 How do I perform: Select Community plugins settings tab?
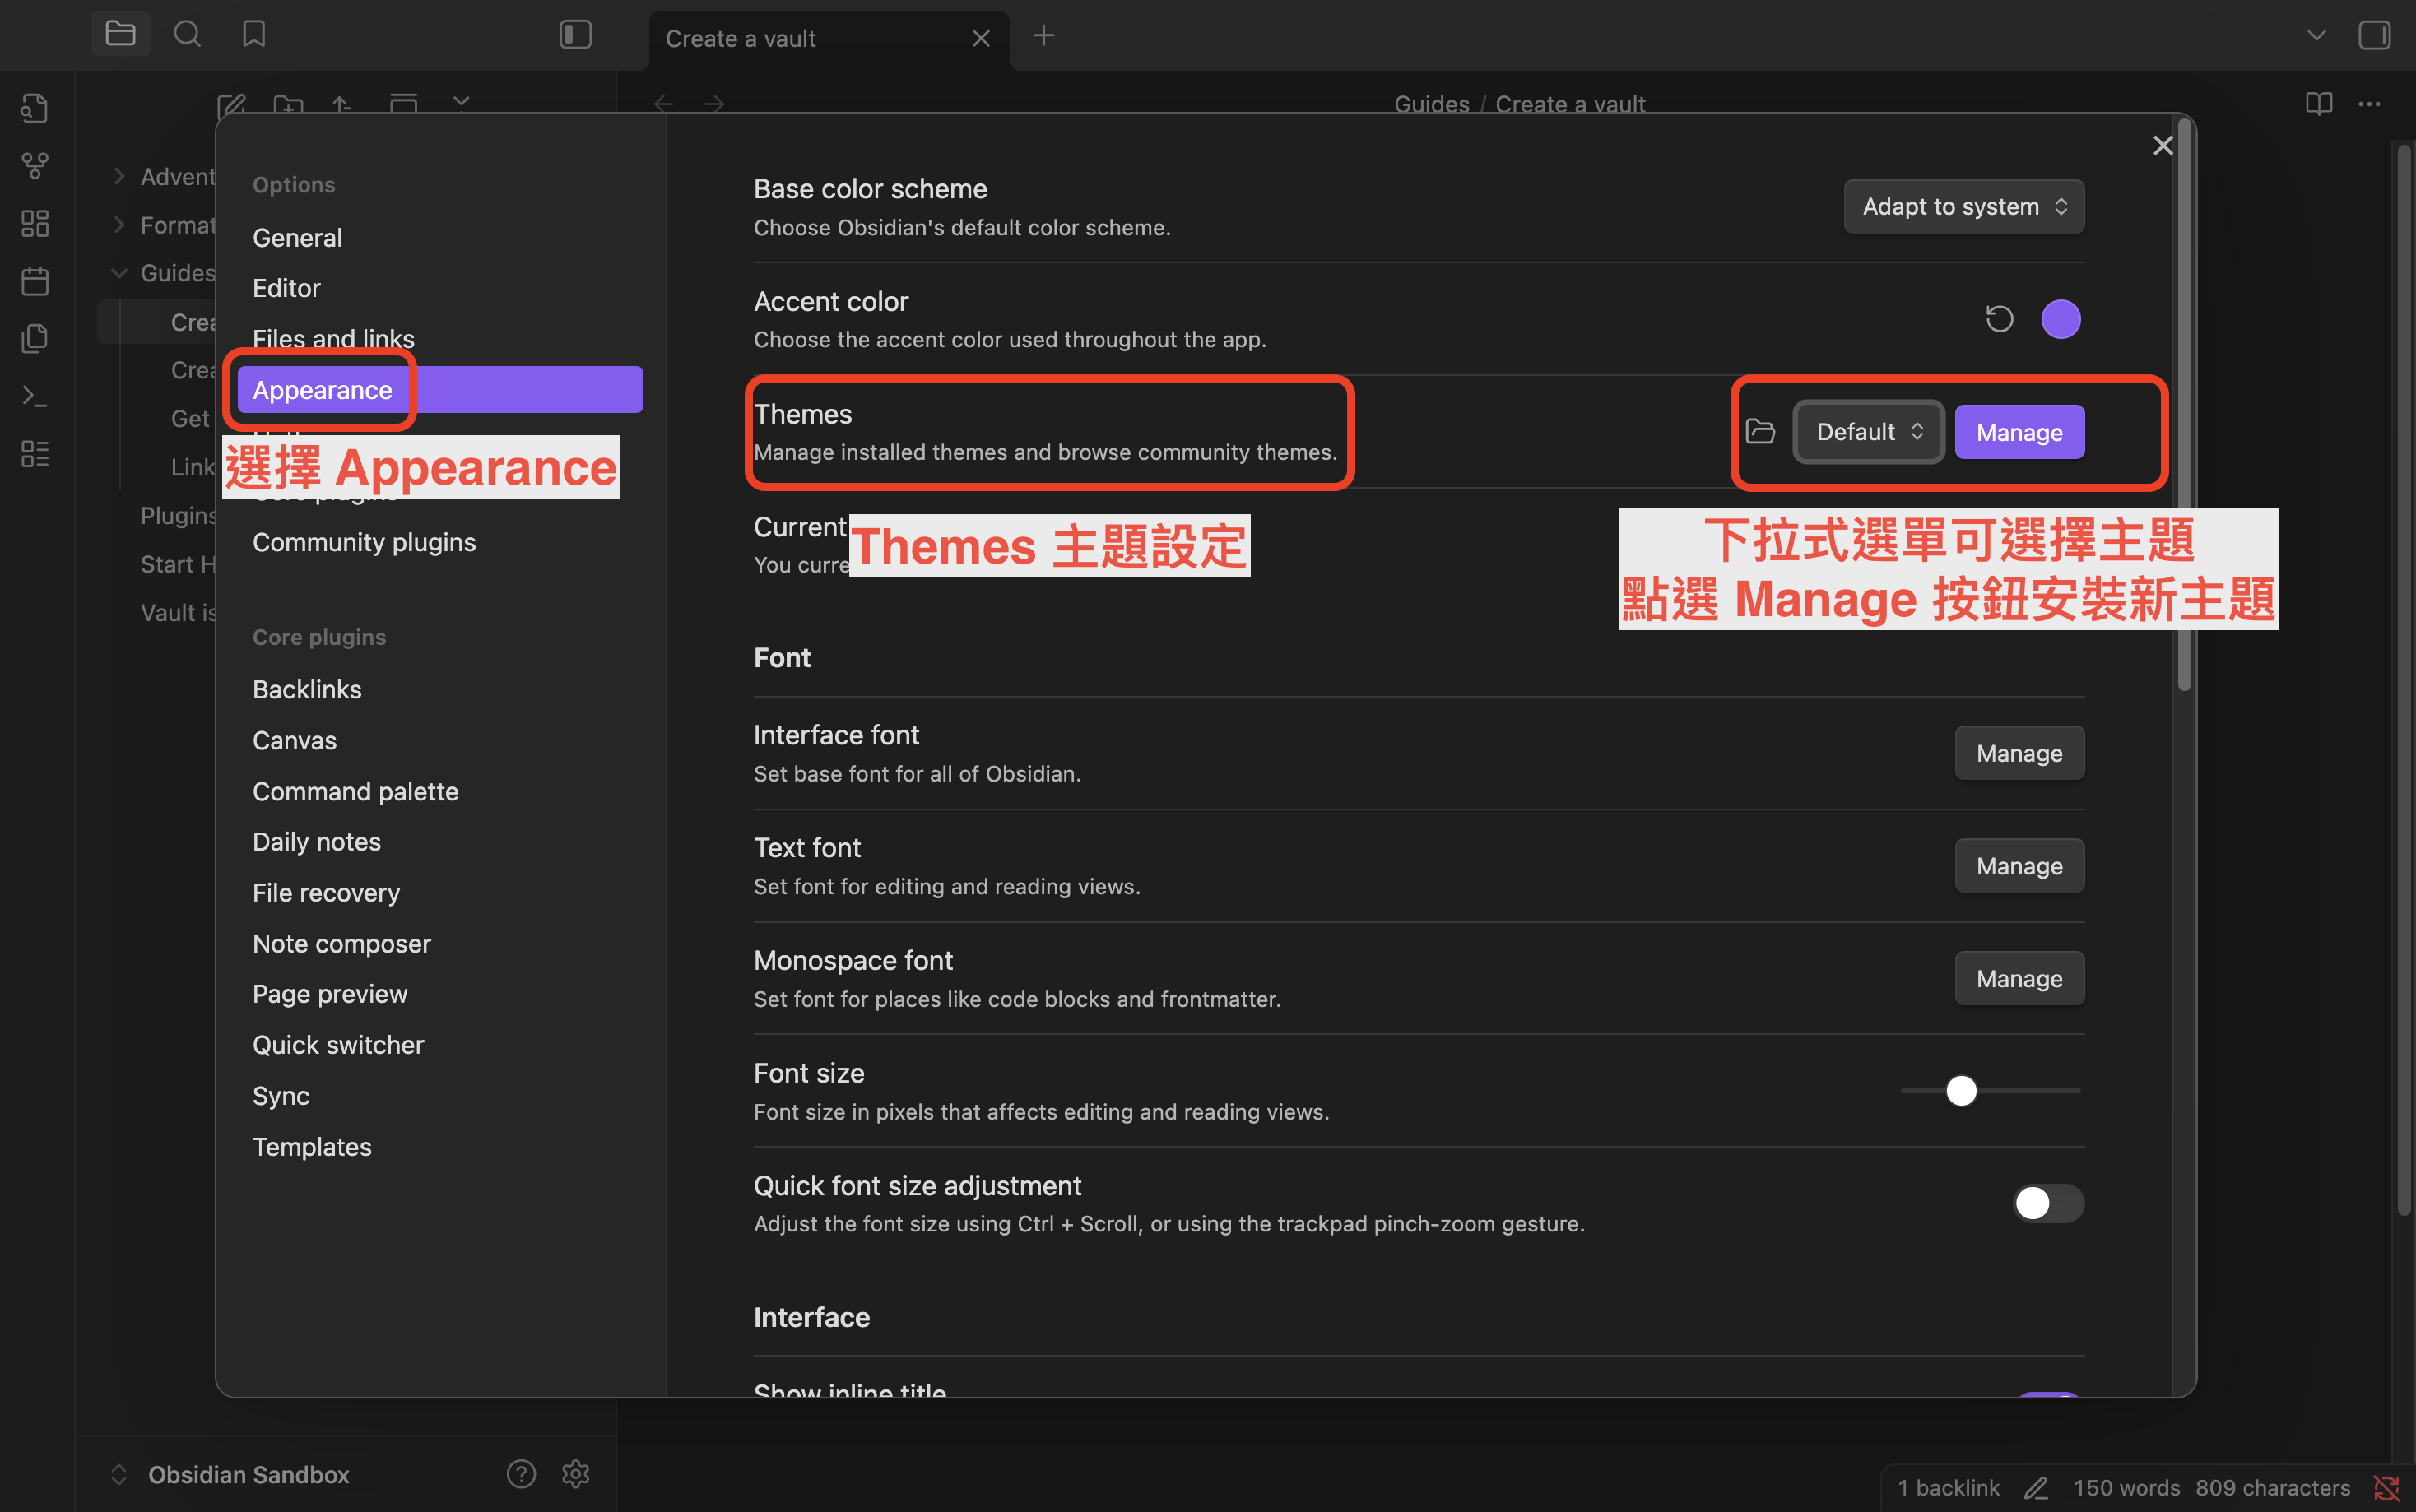[x=364, y=542]
